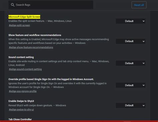
Task: Click chevron arrow for Swipe to ShyUI
Action: point(144,105)
